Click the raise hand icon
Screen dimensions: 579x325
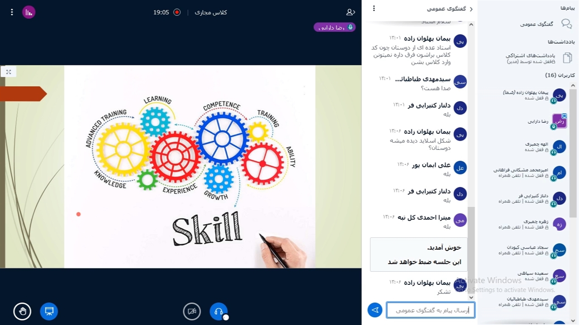click(22, 311)
